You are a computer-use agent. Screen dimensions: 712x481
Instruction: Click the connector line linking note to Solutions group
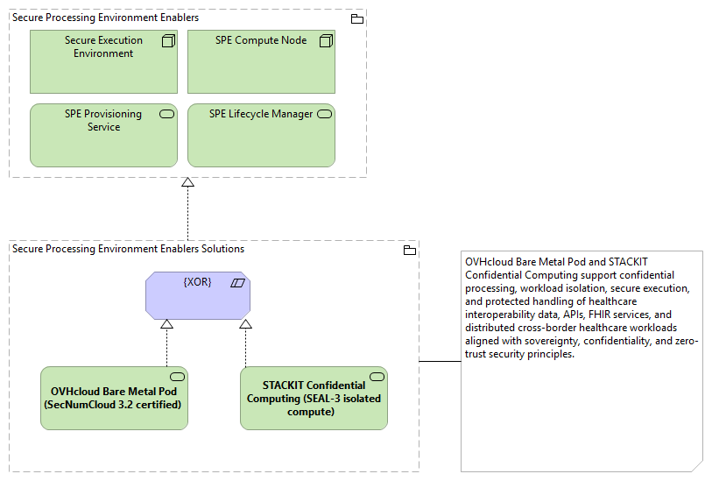(440, 362)
